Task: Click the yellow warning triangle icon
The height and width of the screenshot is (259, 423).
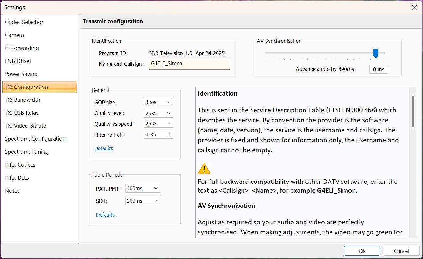Action: tap(204, 169)
